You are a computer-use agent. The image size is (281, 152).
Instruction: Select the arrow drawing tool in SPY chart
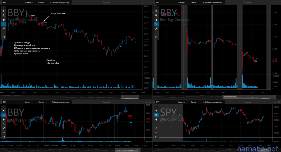coord(156,128)
